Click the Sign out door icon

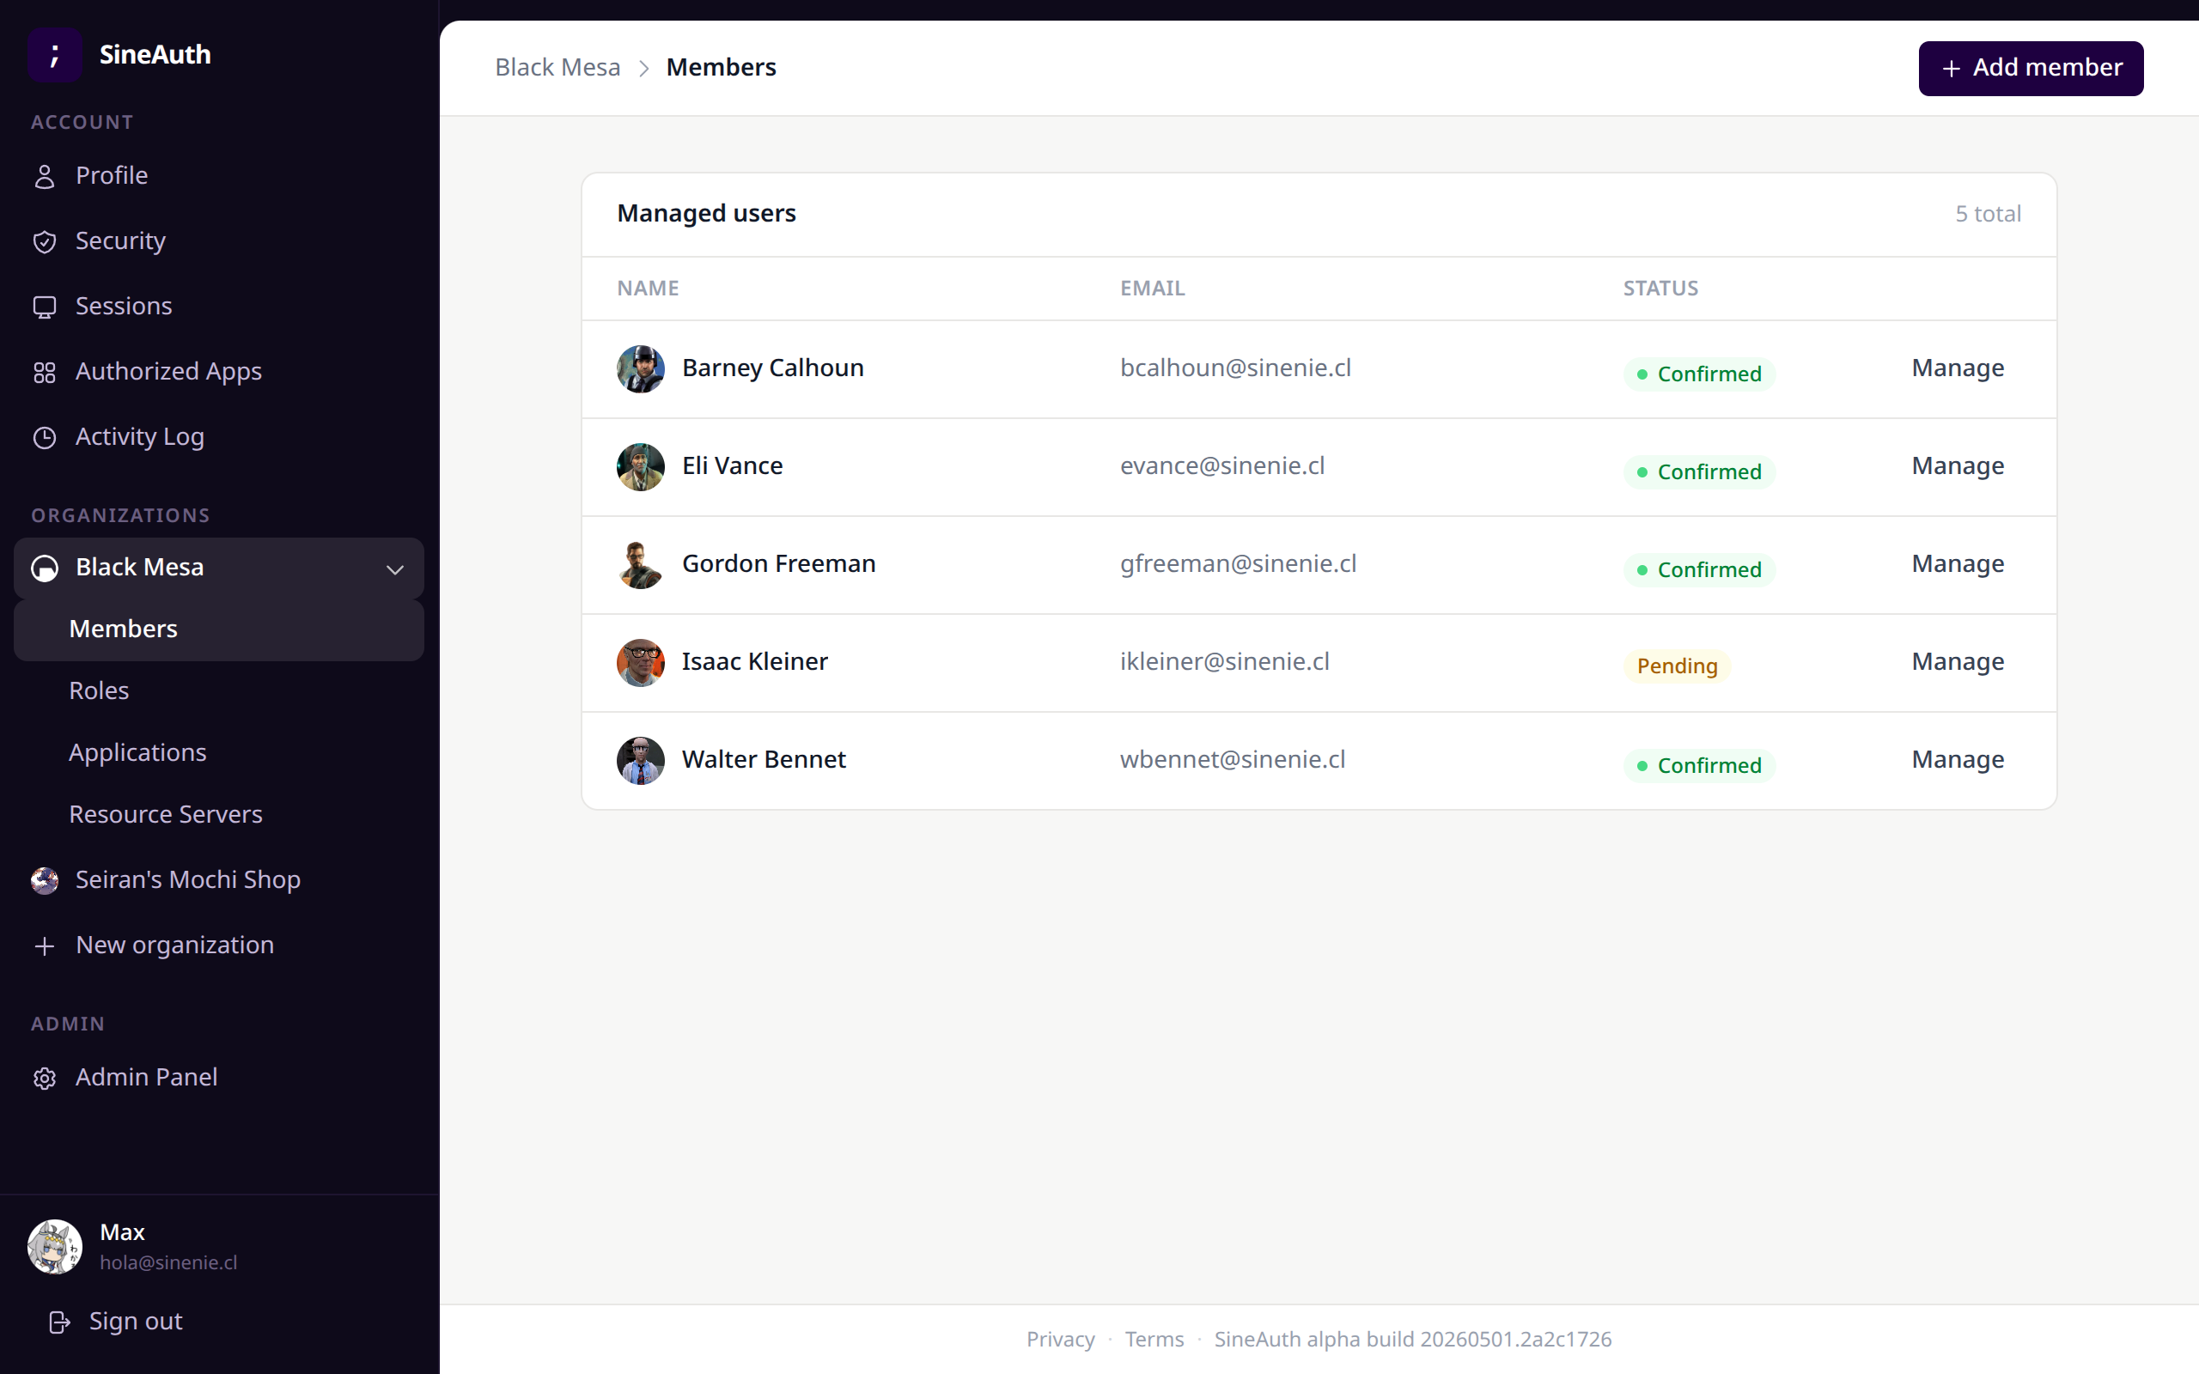59,1322
